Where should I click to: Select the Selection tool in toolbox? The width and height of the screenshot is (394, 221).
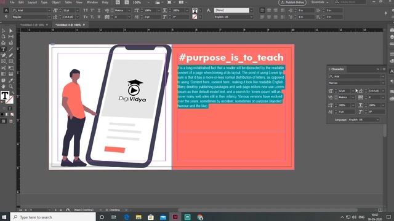3,31
